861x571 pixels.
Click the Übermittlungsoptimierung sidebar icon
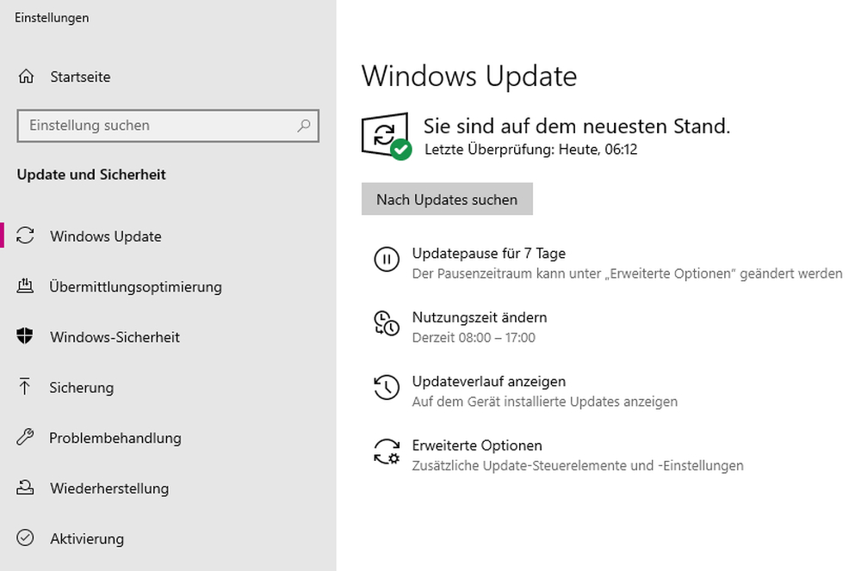point(25,286)
